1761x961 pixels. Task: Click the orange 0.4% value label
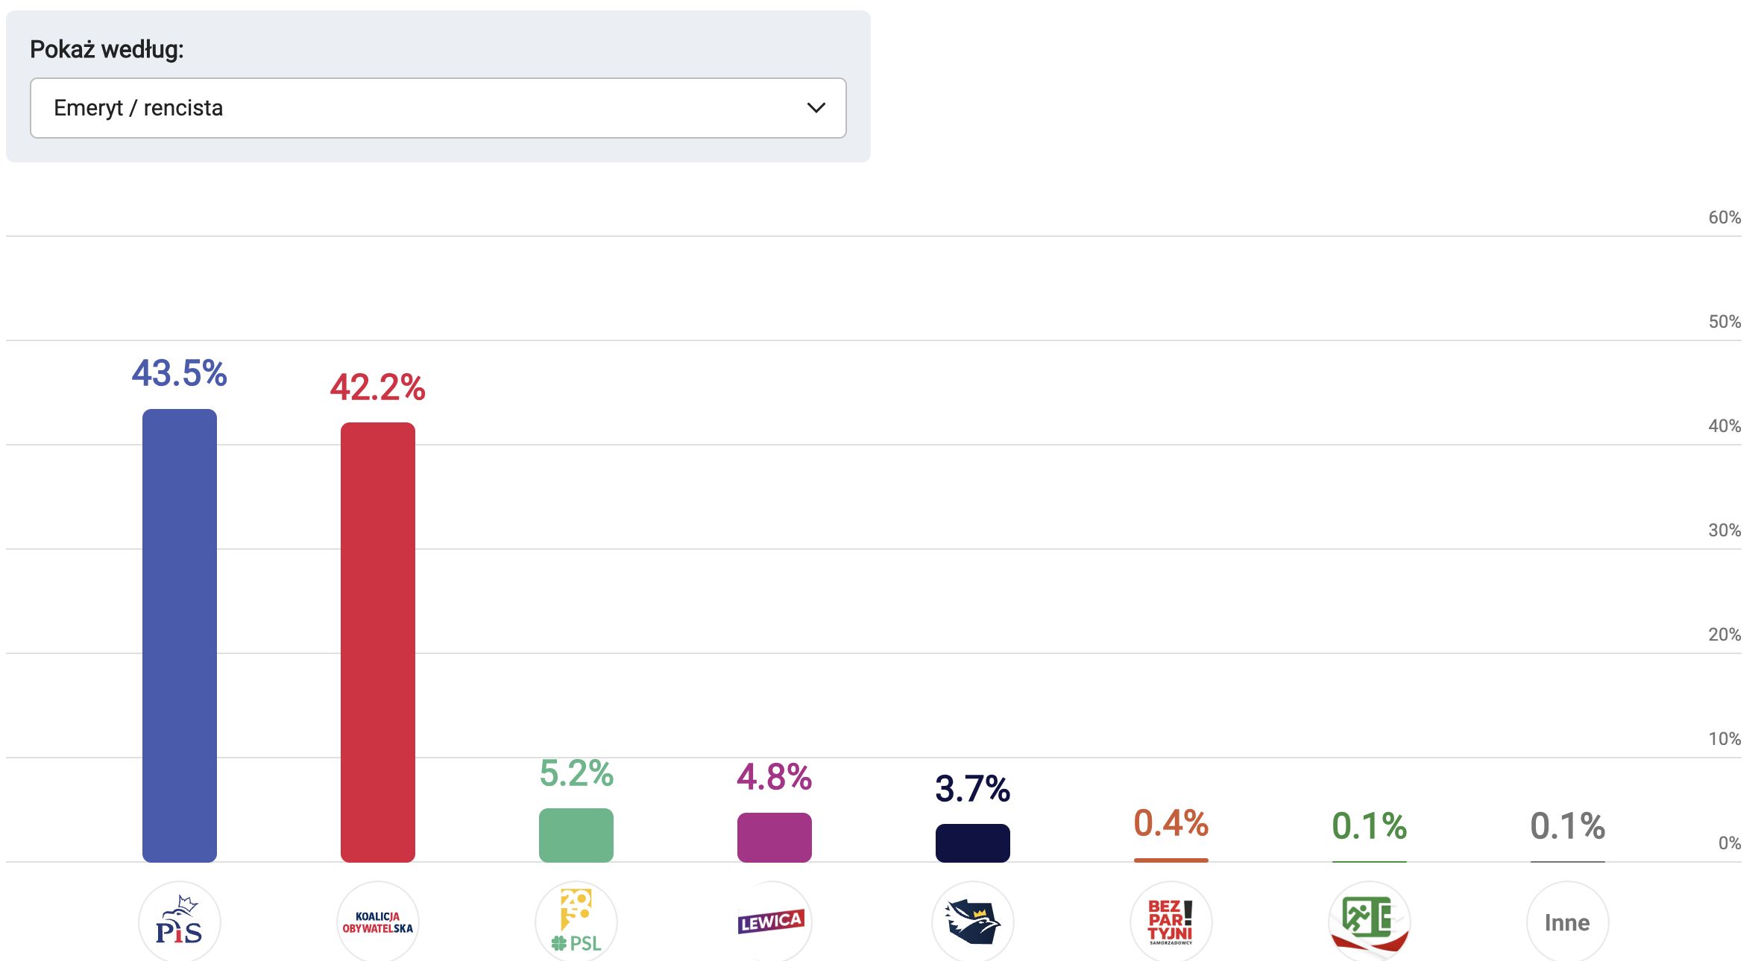[x=1171, y=823]
